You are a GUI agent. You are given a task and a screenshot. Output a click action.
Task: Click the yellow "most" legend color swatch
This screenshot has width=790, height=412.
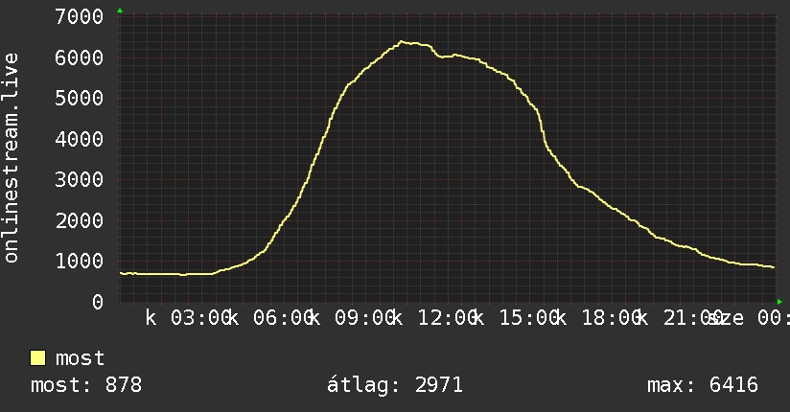click(37, 358)
